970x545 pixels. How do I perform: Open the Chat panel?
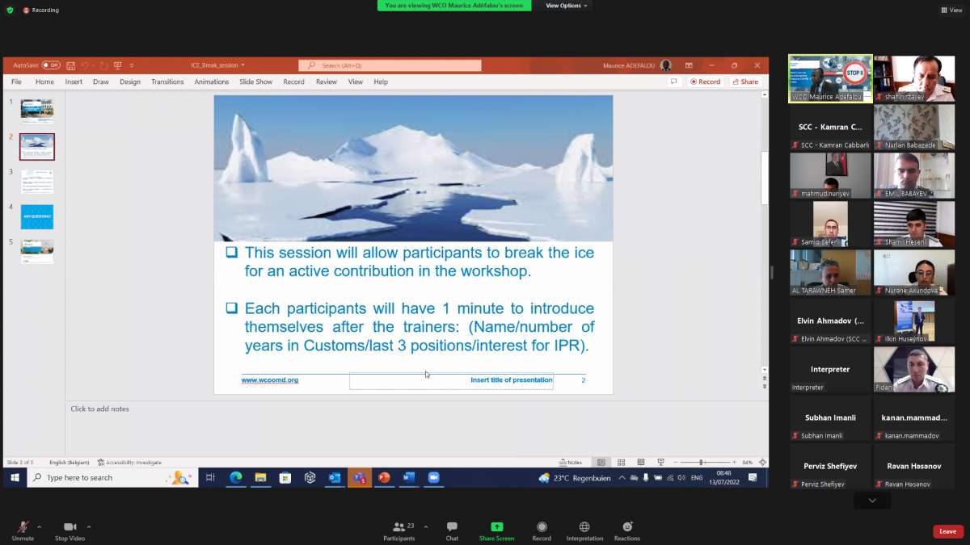pos(452,526)
